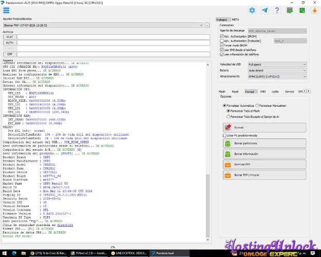This screenshot has height=257, width=321.
Task: Open the help question mark icon
Action: click(x=277, y=10)
